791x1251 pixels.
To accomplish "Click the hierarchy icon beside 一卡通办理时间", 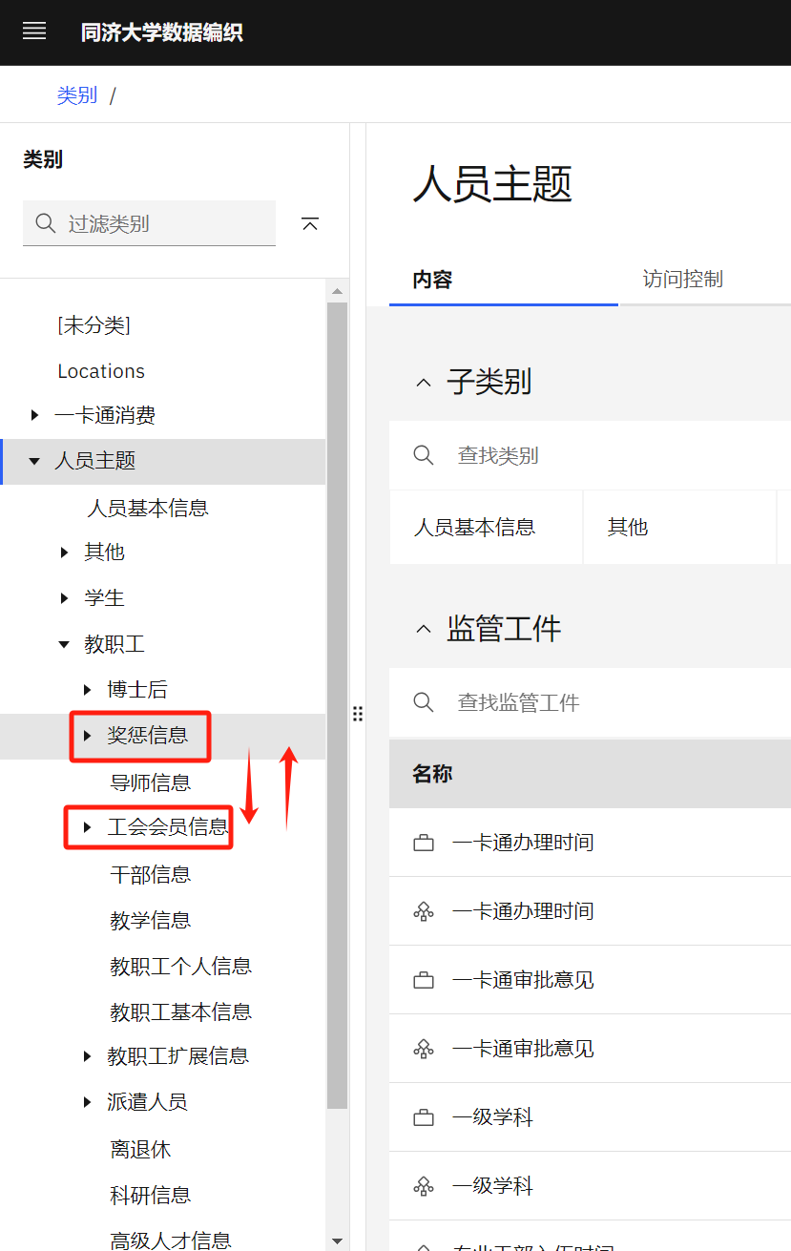I will click(x=424, y=912).
